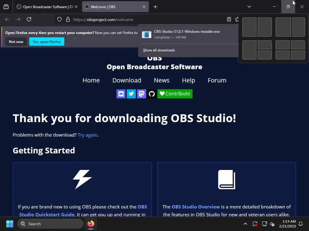
Task: Open the OBS GitHub icon
Action: click(x=152, y=94)
